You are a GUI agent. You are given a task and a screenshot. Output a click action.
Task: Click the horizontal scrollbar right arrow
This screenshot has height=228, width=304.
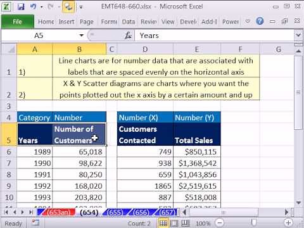click(x=286, y=212)
